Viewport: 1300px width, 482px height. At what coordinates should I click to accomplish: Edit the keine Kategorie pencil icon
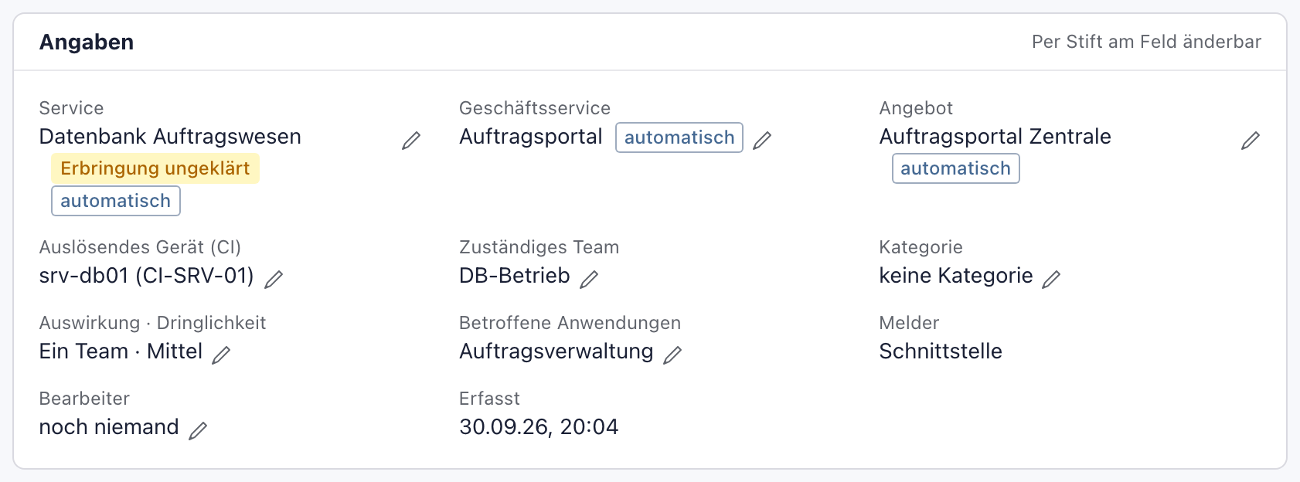pos(1051,279)
